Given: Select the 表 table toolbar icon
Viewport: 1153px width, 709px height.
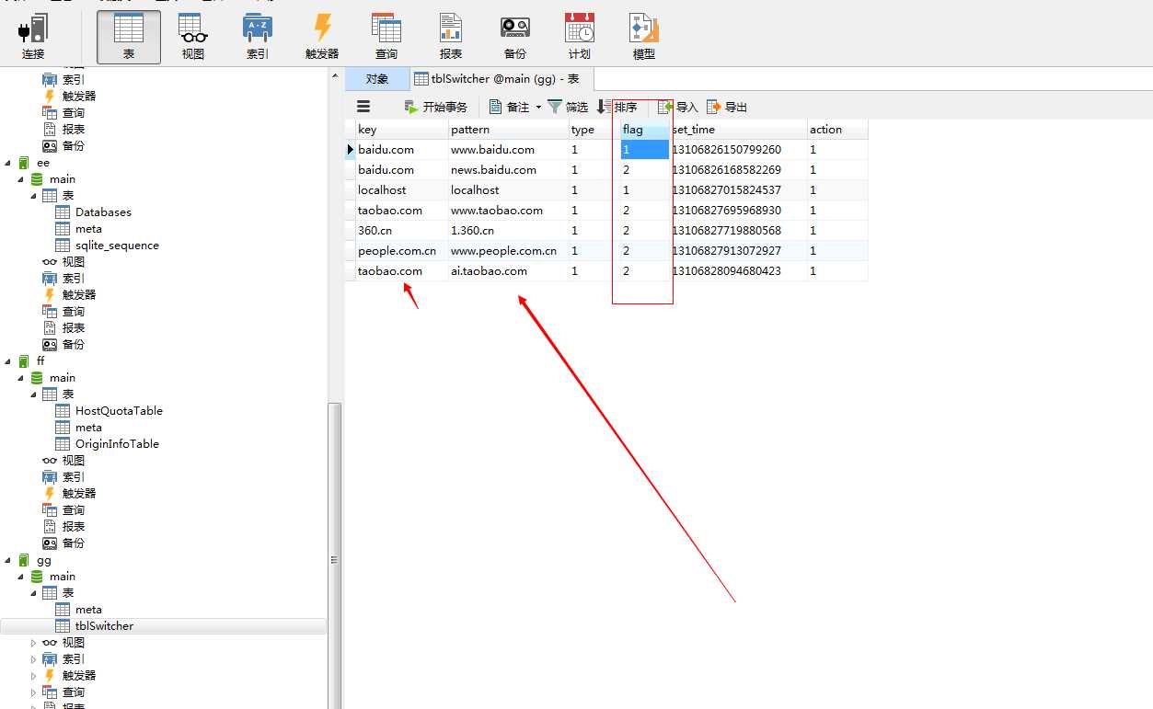Looking at the screenshot, I should pos(129,38).
